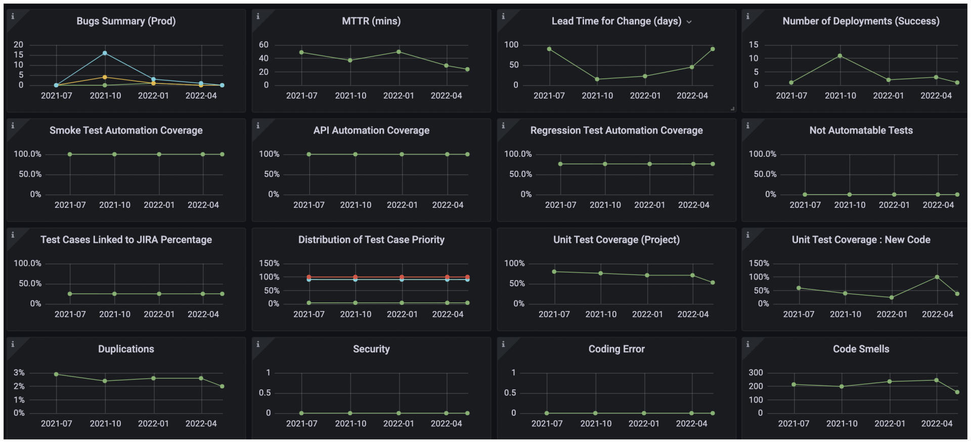Click the 2021-10 point in API Automation Coverage chart
The image size is (971, 443).
356,154
